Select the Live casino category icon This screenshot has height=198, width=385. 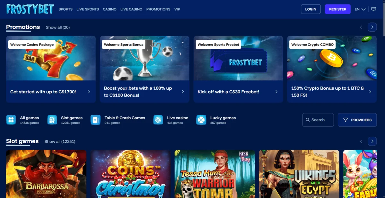[158, 120]
